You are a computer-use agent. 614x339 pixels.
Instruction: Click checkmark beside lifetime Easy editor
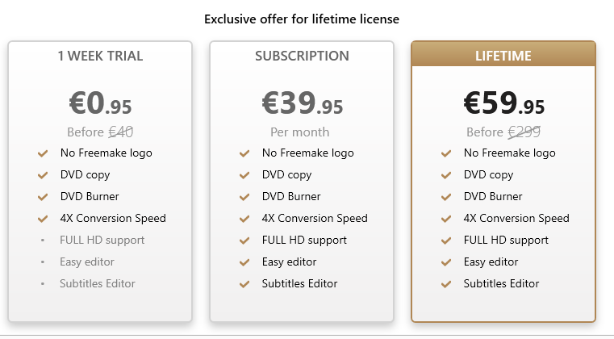tap(446, 262)
